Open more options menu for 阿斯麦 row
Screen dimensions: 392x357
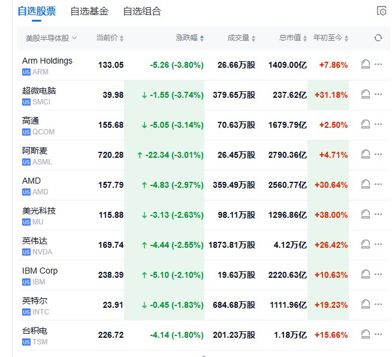click(378, 154)
